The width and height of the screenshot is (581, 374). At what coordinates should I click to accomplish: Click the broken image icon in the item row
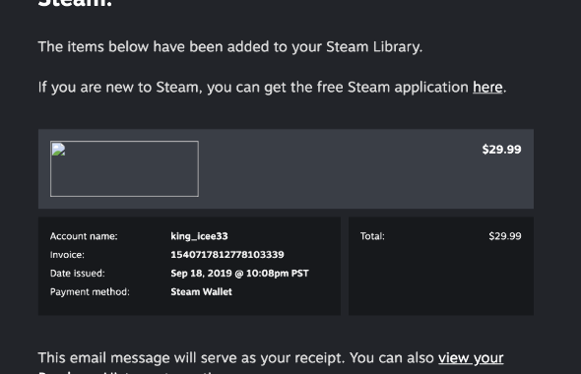click(58, 150)
